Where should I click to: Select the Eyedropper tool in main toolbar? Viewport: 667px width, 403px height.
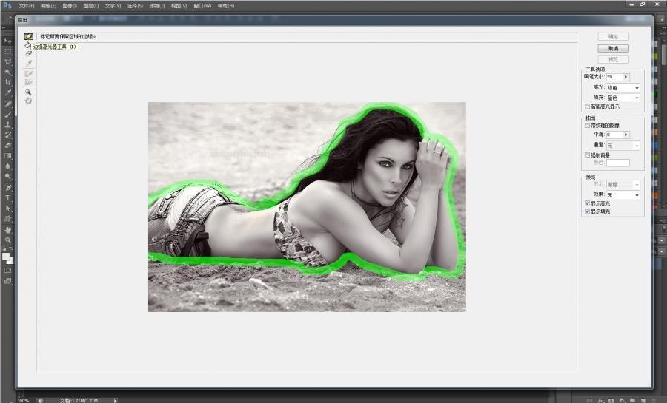(x=7, y=93)
